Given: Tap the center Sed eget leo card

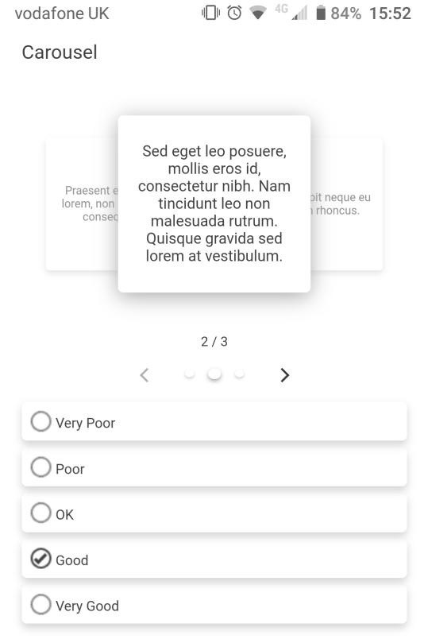Looking at the screenshot, I should [x=214, y=203].
